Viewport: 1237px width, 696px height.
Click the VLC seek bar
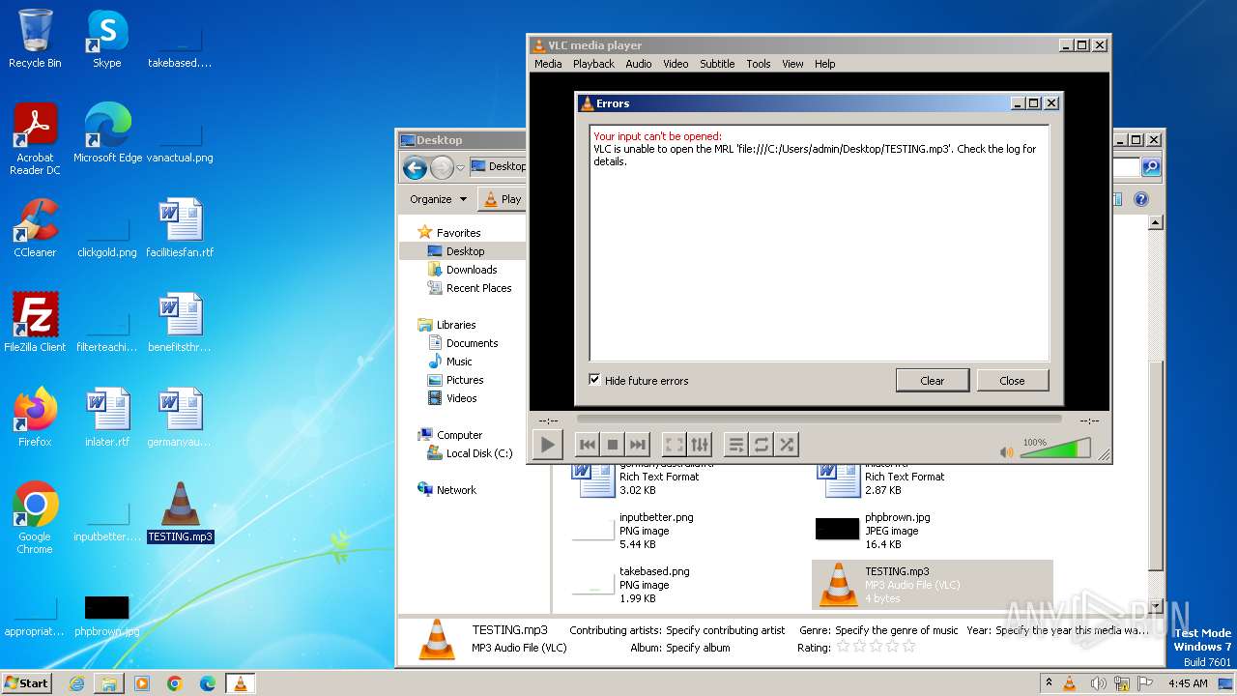click(x=819, y=420)
